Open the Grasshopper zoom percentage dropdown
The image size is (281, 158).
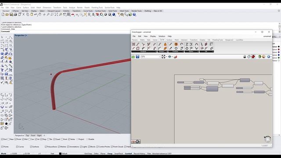tap(159, 57)
